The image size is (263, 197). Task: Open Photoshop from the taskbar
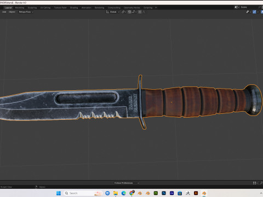tap(164, 193)
